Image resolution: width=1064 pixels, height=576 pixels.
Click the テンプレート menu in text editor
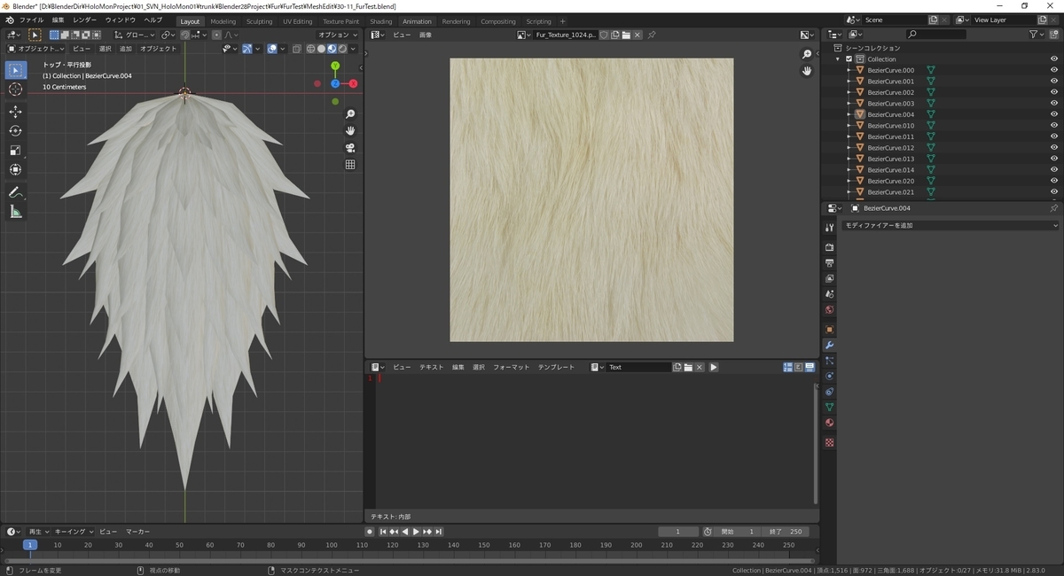tap(556, 367)
